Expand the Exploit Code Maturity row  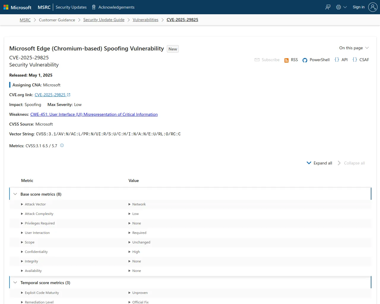pyautogui.click(x=40, y=293)
